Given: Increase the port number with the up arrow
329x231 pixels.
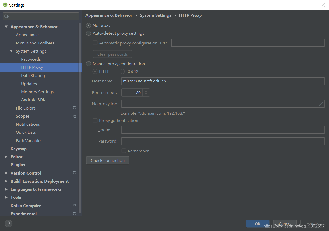Looking at the screenshot, I should click(146, 91).
